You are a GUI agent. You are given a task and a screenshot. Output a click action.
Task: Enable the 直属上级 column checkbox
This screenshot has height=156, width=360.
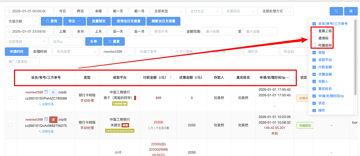coord(314,31)
